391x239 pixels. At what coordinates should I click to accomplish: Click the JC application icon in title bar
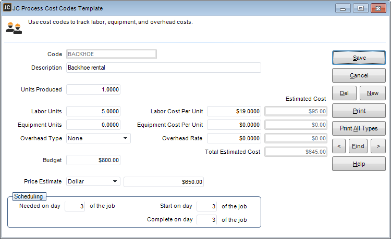[x=7, y=8]
